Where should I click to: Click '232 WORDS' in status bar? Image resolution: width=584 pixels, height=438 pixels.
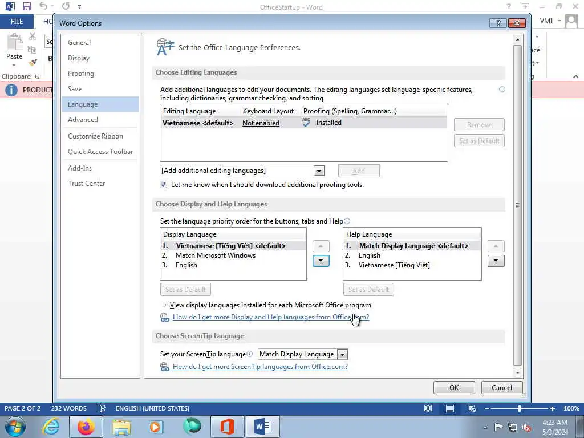click(69, 408)
